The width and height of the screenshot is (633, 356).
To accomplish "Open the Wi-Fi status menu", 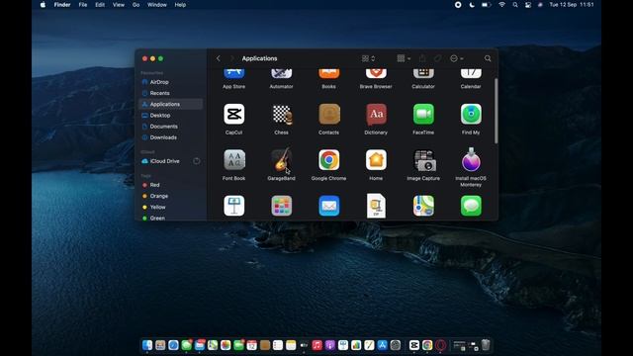I will [501, 5].
